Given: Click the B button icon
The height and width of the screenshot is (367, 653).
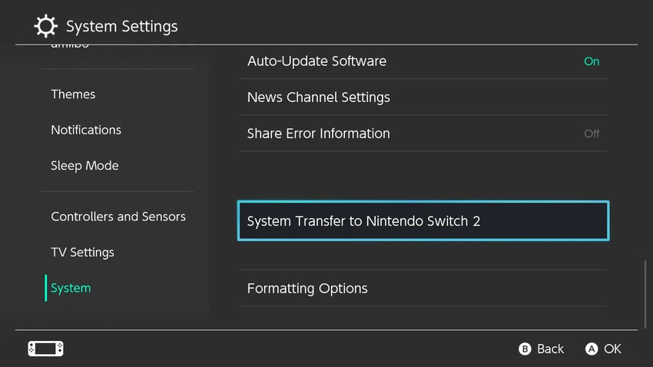Looking at the screenshot, I should [525, 349].
